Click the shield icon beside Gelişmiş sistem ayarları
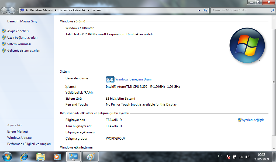Image resolution: width=276 pixels, height=162 pixels. 4,50
